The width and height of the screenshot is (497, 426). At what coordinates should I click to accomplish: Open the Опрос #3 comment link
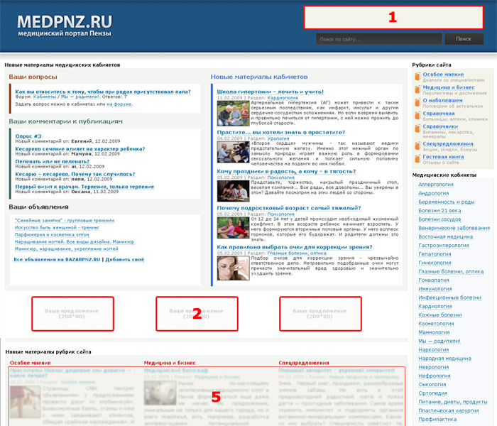(x=28, y=136)
